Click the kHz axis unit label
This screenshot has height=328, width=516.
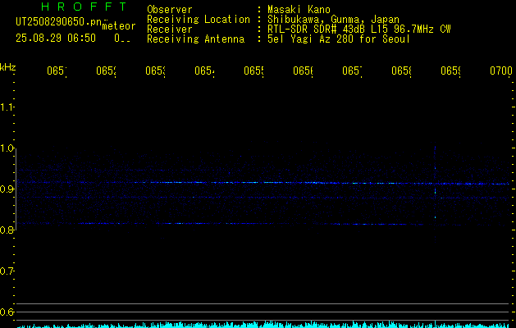click(8, 67)
